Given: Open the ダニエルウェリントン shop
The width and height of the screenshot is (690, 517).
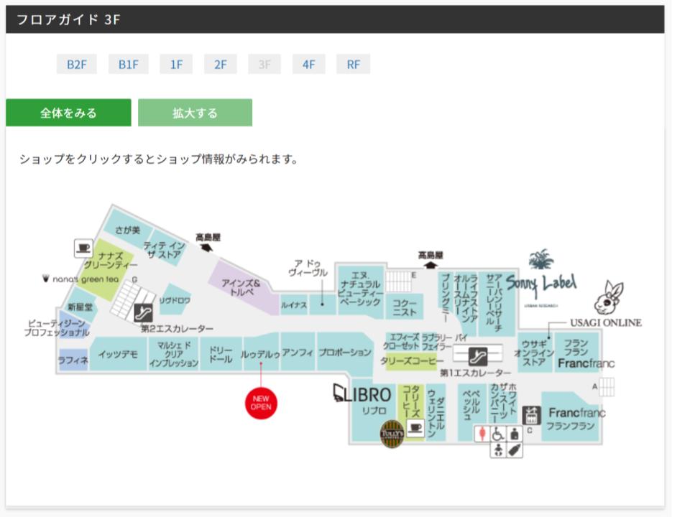Looking at the screenshot, I should (436, 411).
